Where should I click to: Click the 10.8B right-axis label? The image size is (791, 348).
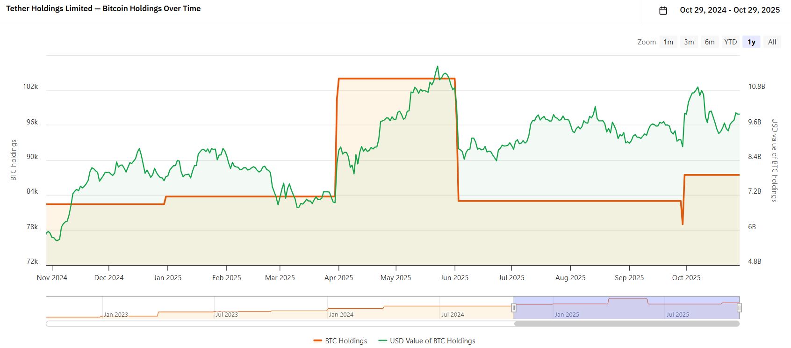757,87
